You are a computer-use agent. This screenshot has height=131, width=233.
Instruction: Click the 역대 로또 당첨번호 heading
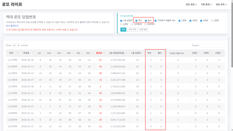tap(21, 17)
